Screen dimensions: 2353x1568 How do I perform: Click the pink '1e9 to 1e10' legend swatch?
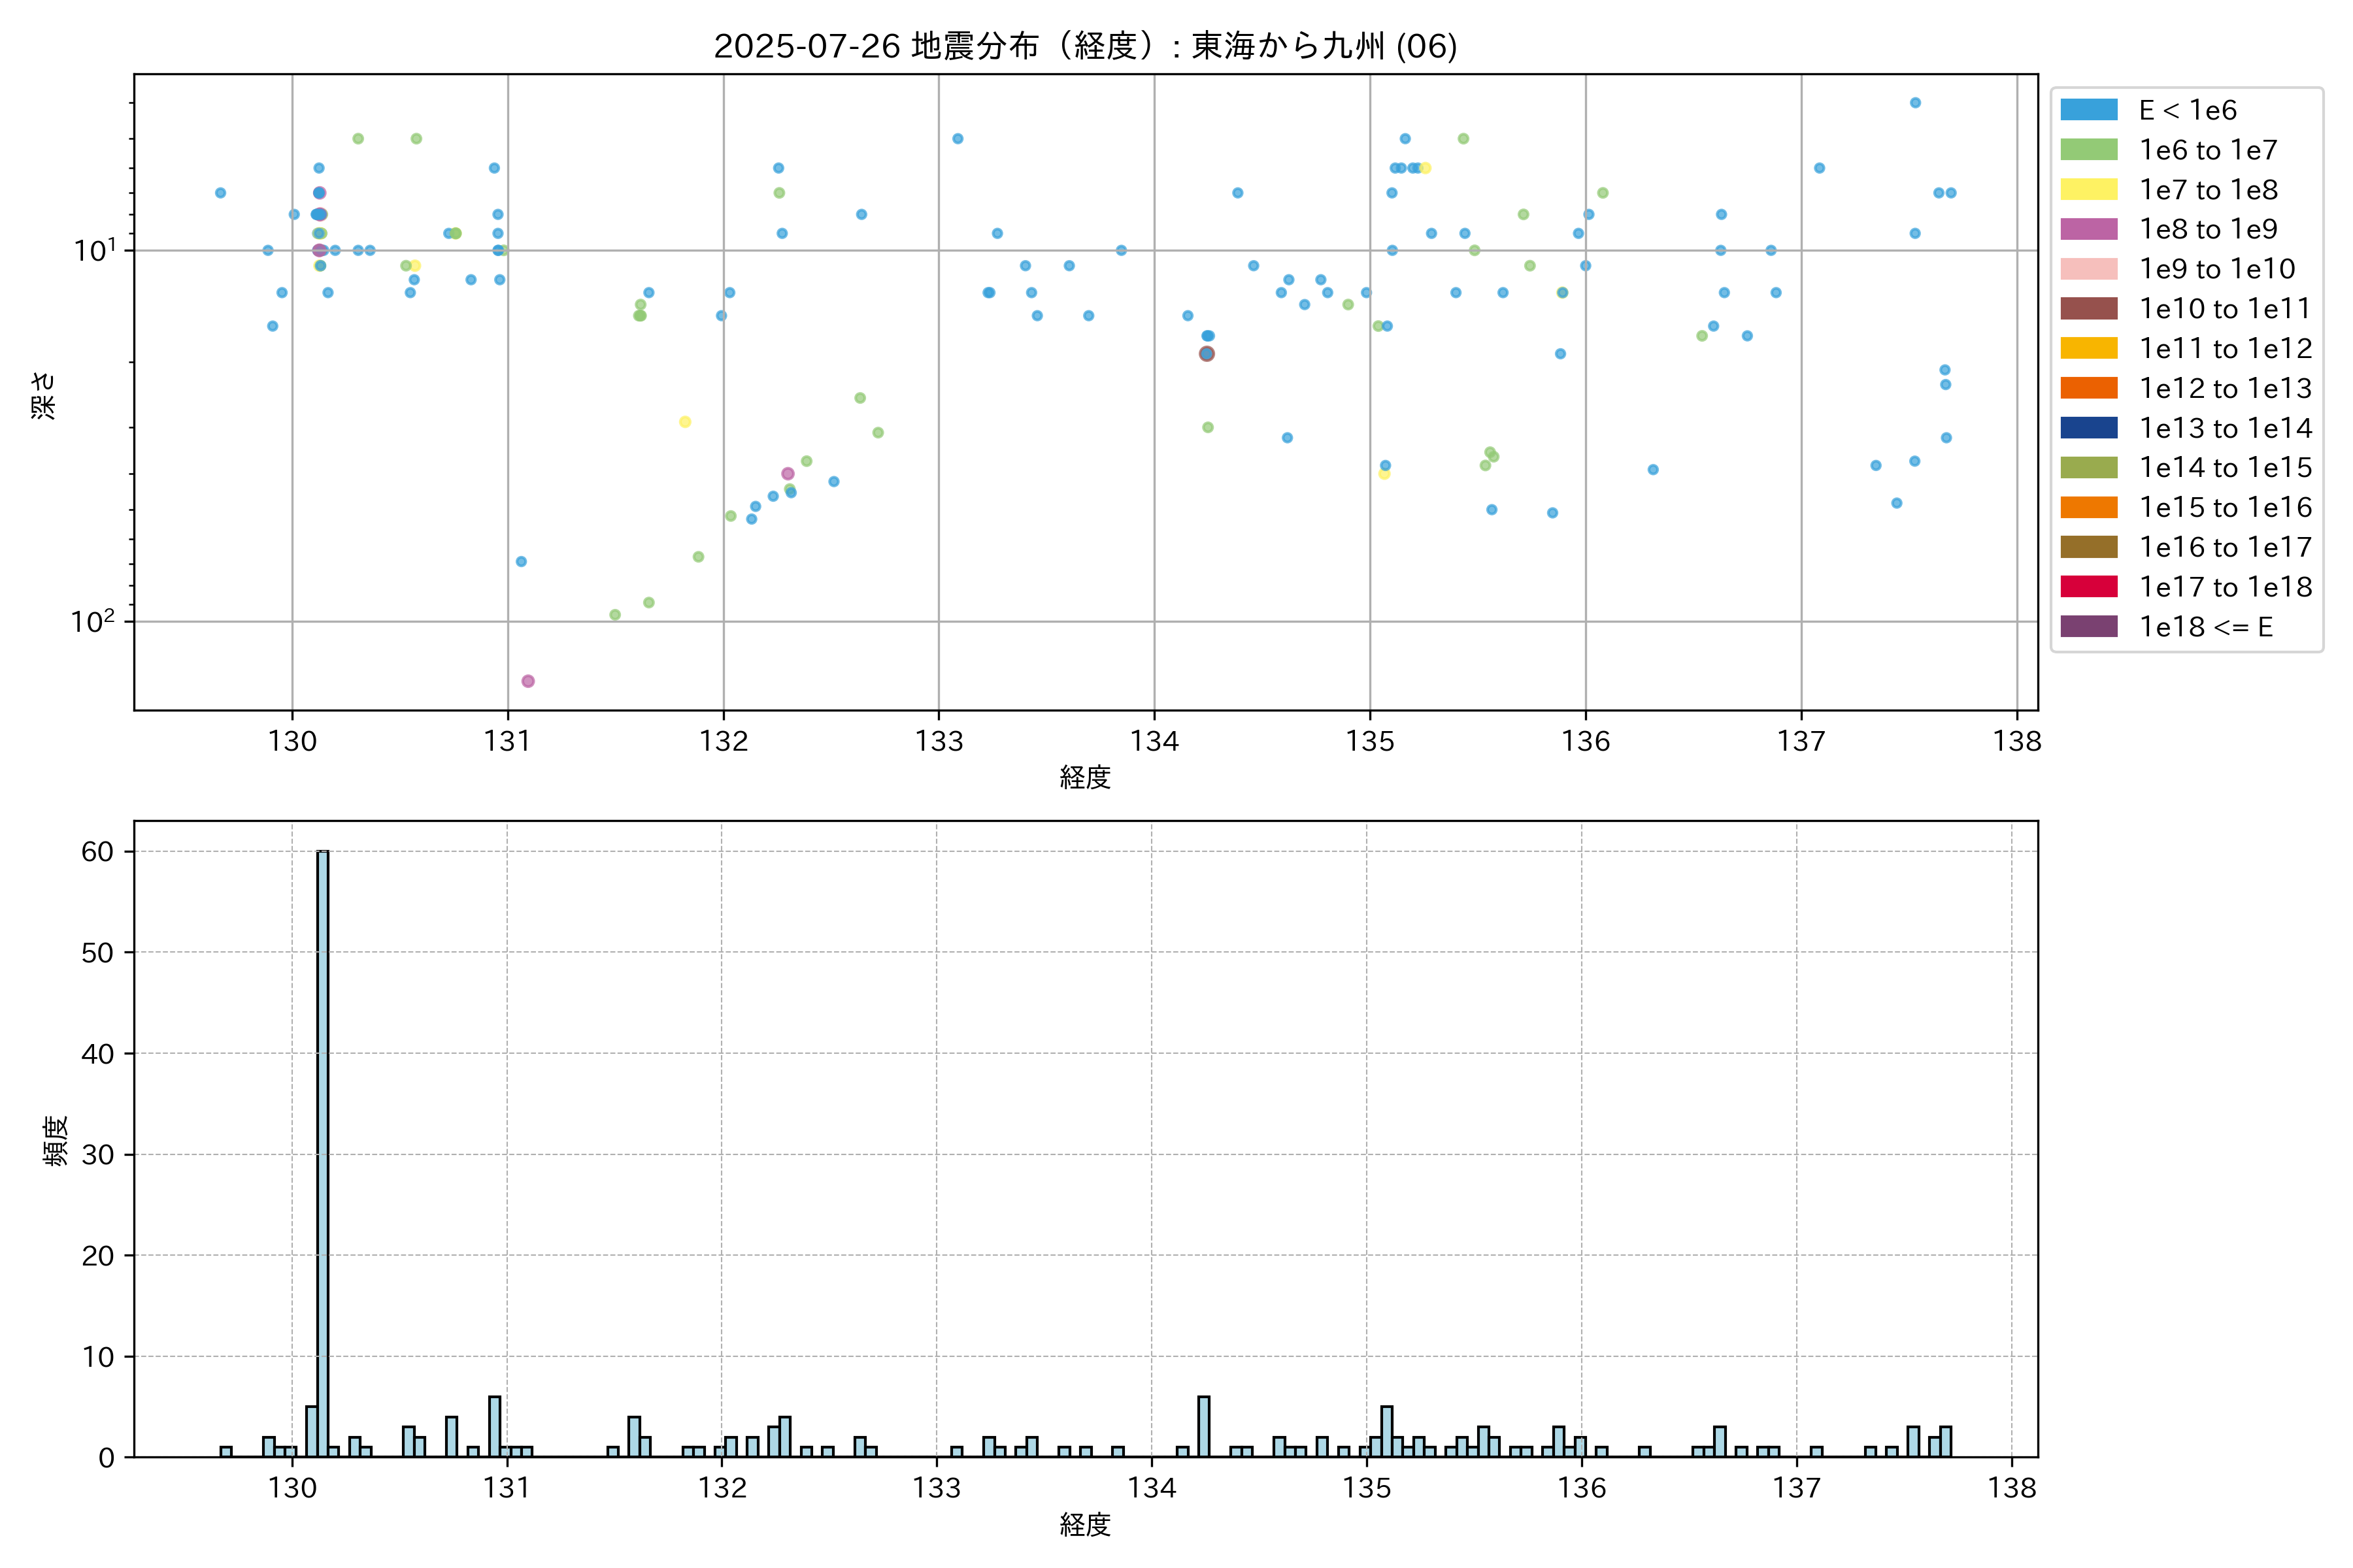coord(2088,269)
